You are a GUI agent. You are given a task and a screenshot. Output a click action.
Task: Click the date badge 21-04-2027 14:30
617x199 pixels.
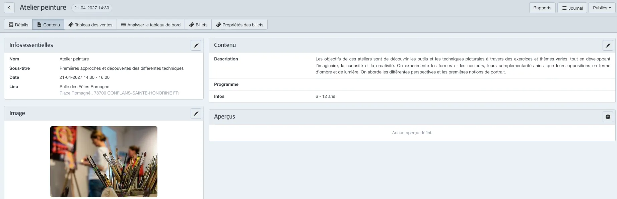(x=92, y=8)
